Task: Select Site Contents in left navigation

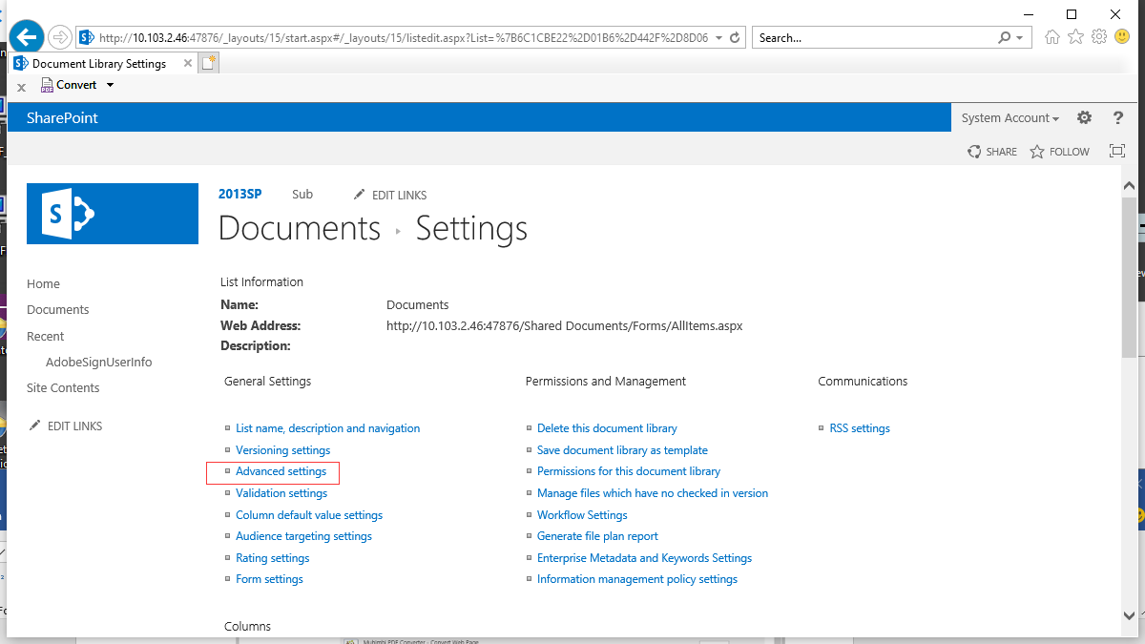Action: [63, 388]
